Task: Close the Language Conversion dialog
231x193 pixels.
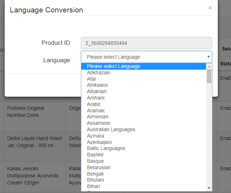Action: [x=210, y=7]
